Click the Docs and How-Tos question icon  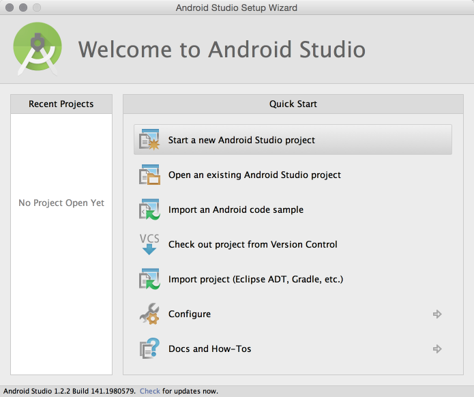[x=149, y=349]
